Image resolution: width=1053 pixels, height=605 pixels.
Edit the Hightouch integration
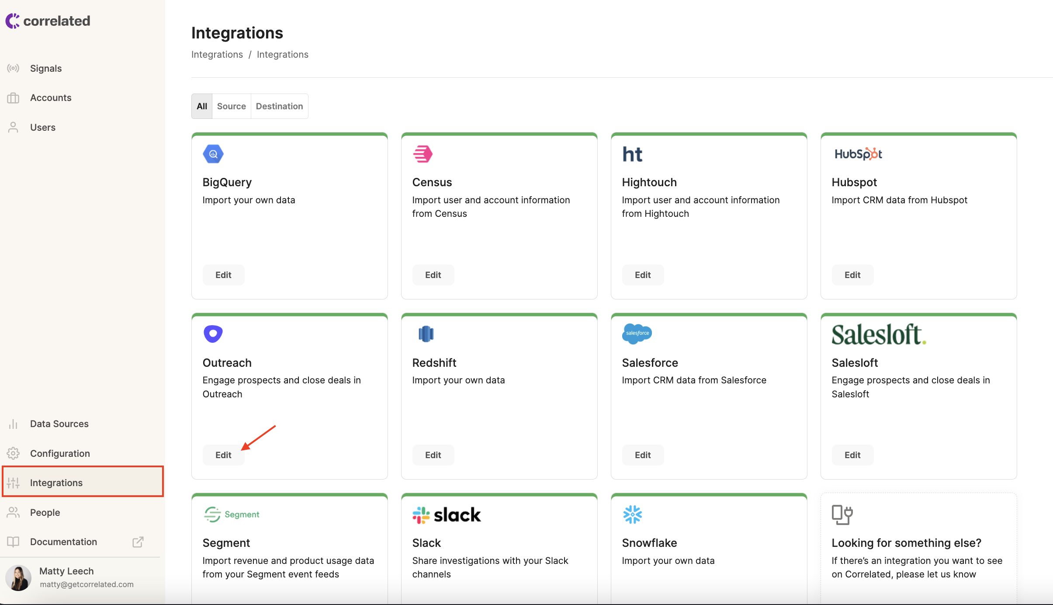point(643,275)
